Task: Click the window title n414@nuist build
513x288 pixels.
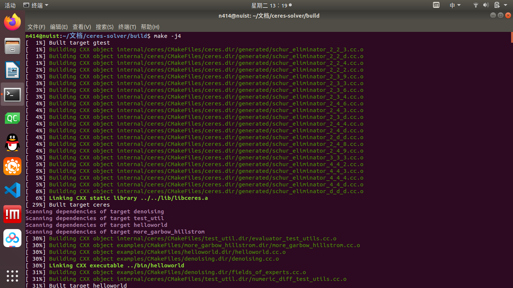Action: (x=269, y=16)
